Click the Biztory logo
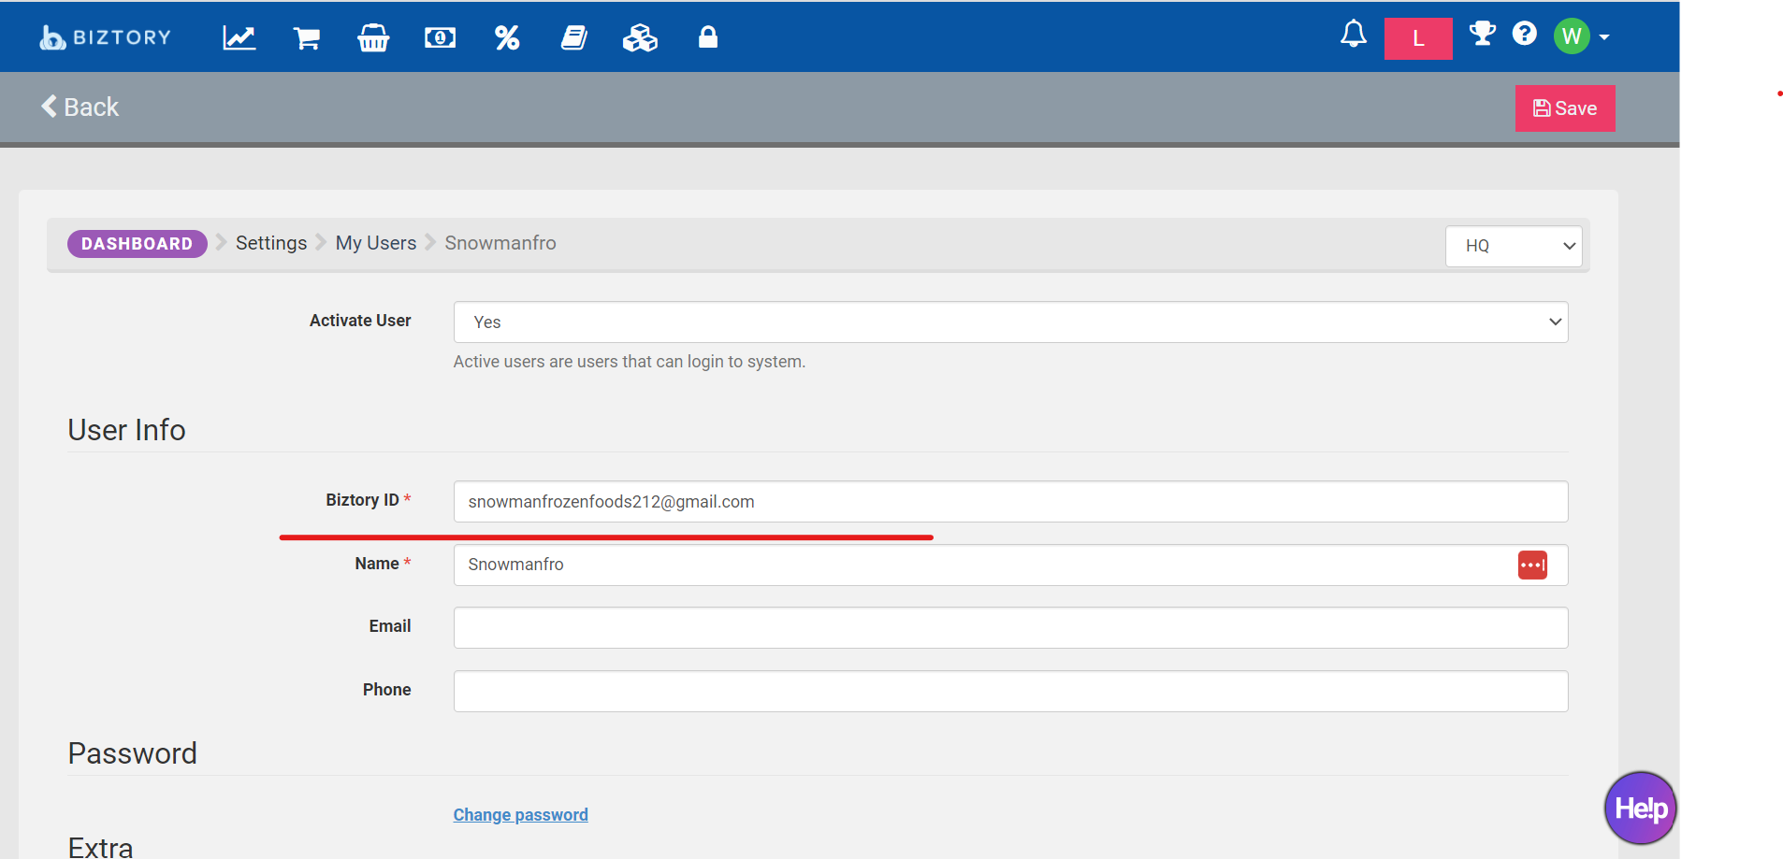Screen dimensions: 1783x859 tap(106, 37)
